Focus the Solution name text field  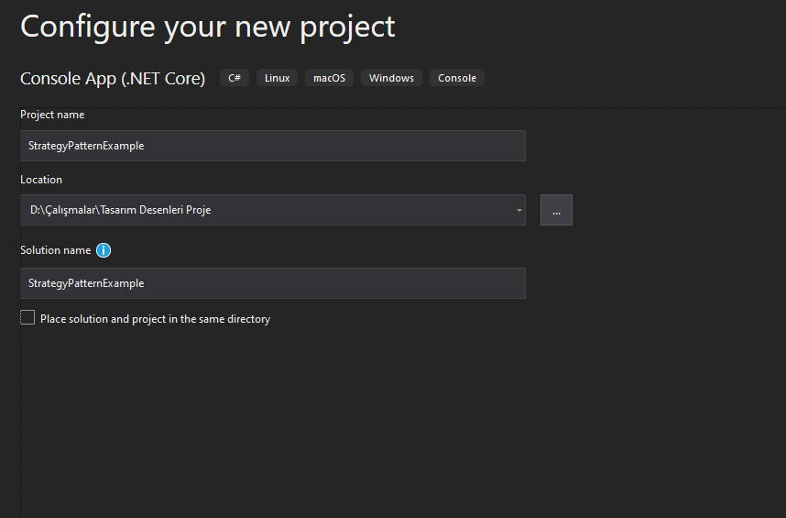[273, 283]
